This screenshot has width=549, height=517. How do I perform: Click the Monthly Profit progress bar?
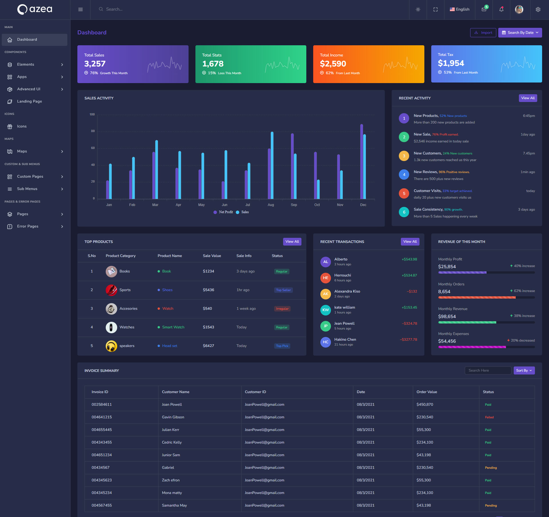click(x=486, y=273)
